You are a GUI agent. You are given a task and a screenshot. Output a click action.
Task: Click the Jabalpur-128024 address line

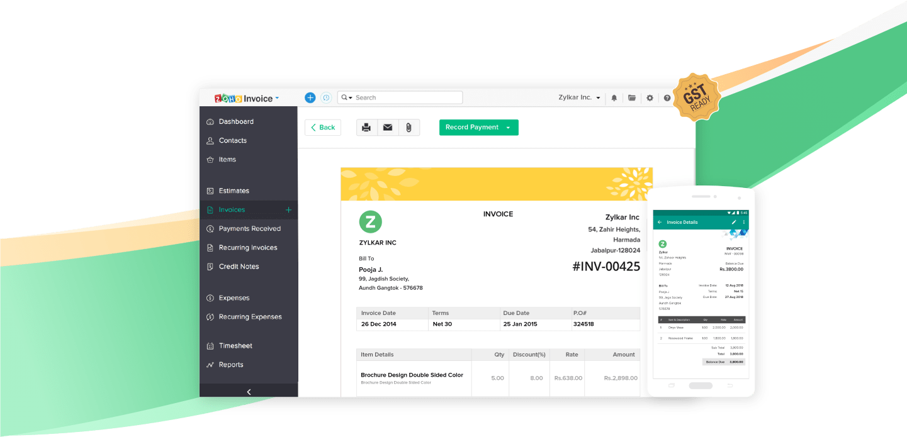click(x=616, y=251)
